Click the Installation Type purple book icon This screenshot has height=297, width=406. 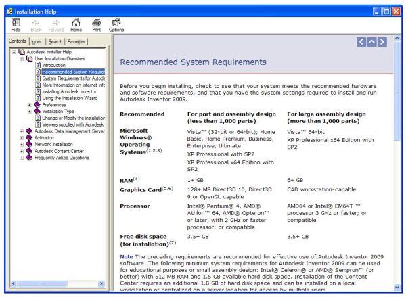coord(37,112)
